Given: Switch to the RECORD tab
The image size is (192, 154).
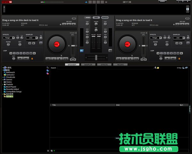Looking at the screenshot, I should (x=120, y=64).
